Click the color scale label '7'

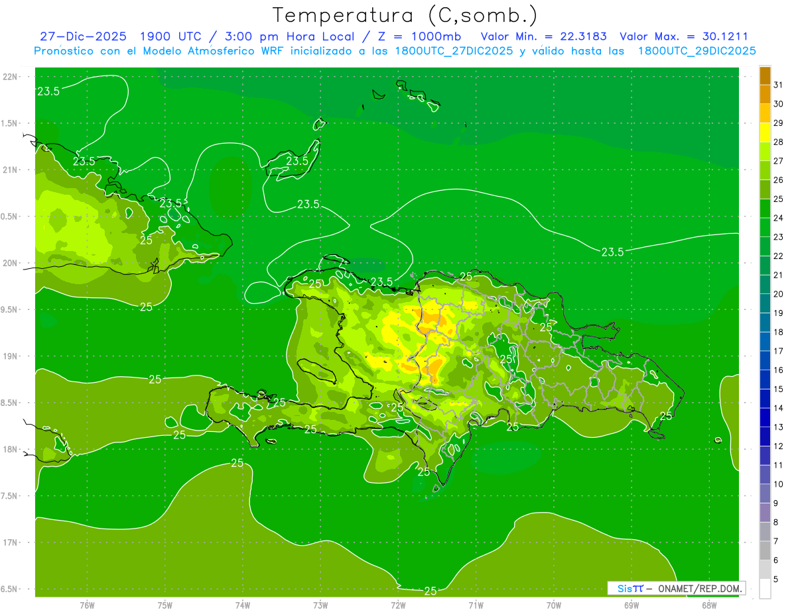tap(775, 541)
